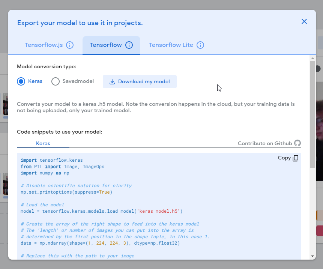Viewport: 323px width, 269px height.
Task: Close the export model dialog
Action: pyautogui.click(x=304, y=21)
